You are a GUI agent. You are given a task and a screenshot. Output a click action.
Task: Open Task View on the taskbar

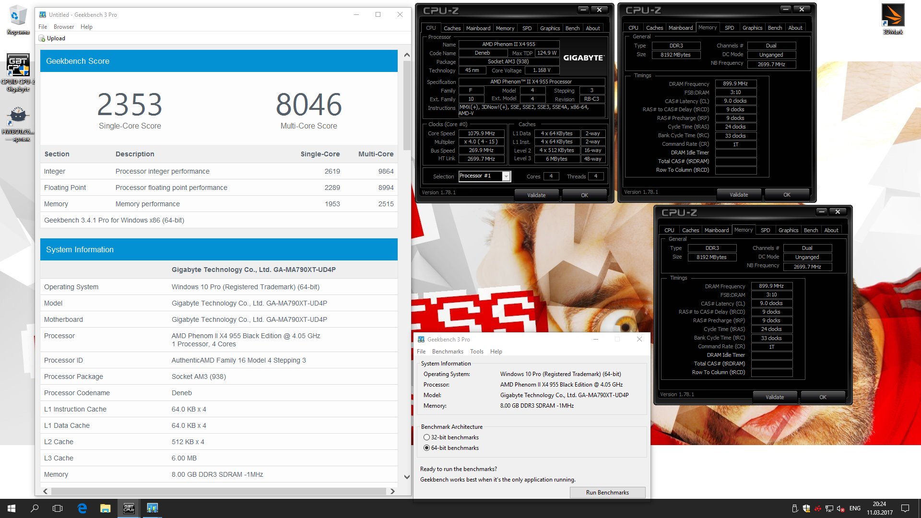pyautogui.click(x=58, y=508)
